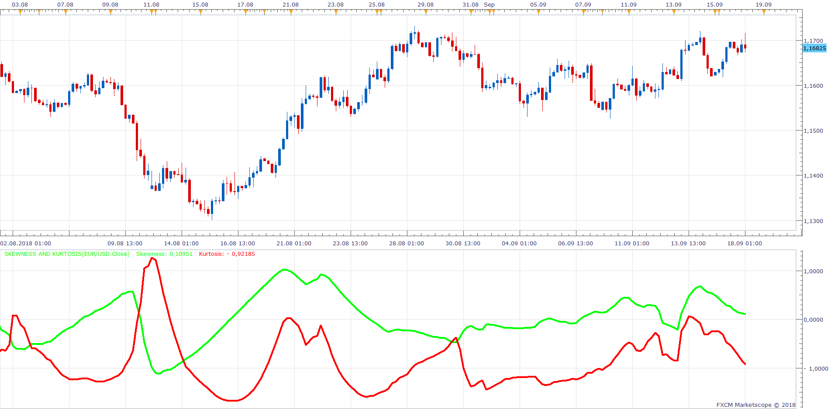Click the 18.09 01:00 time label
The width and height of the screenshot is (831, 409).
point(745,244)
